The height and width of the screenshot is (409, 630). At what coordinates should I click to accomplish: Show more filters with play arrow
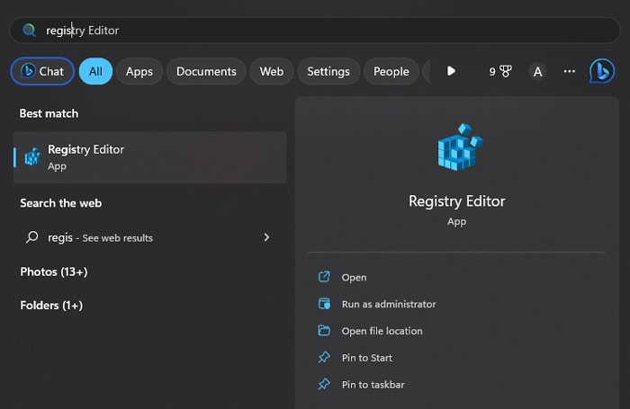click(451, 71)
